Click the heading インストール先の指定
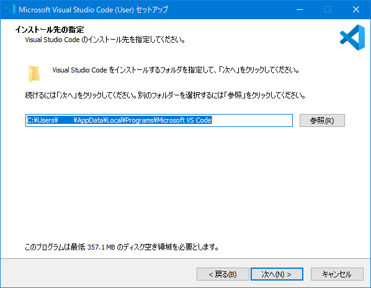371x288 pixels. [x=50, y=30]
